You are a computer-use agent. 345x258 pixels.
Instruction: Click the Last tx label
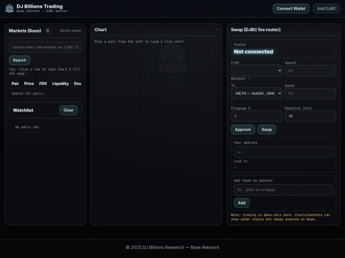coord(240,161)
